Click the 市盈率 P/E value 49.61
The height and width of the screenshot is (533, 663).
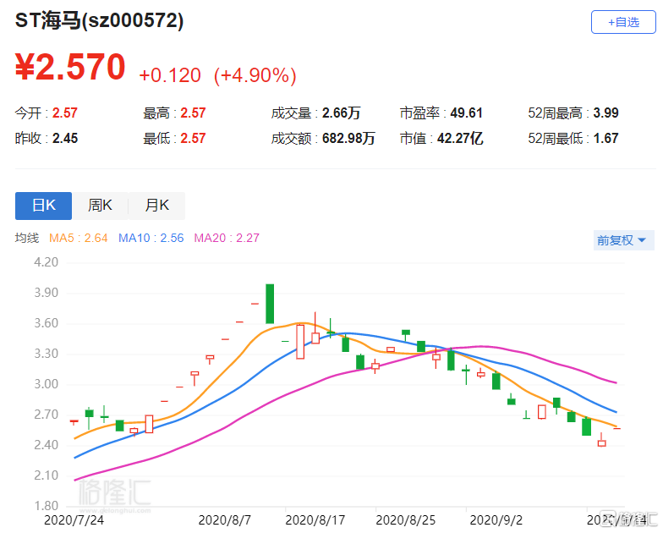coord(466,113)
